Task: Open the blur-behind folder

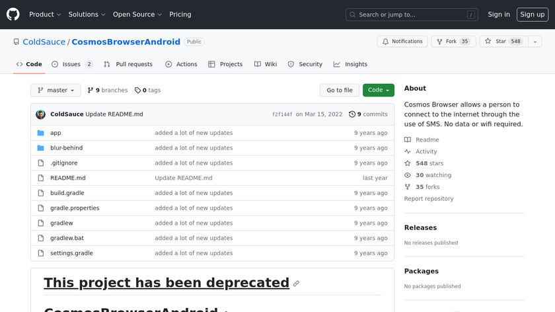Action: (x=66, y=148)
